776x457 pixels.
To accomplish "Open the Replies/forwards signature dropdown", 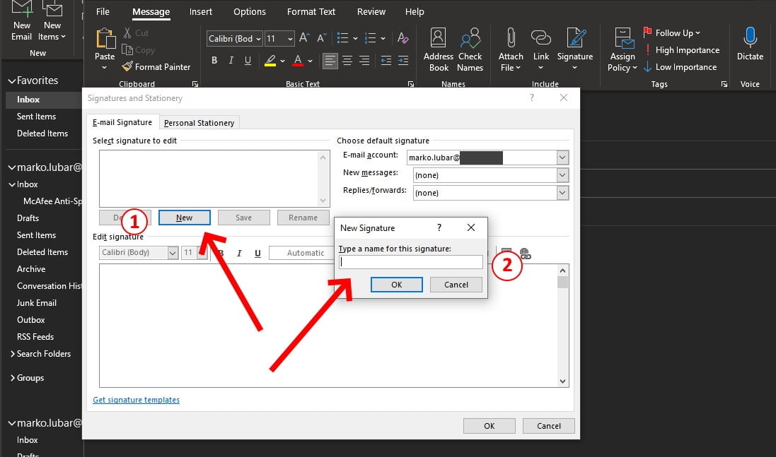I will (x=562, y=192).
